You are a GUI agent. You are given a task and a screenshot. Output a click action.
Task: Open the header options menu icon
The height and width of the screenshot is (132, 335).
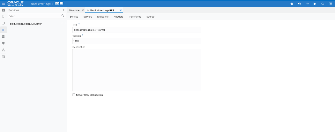tap(330, 4)
